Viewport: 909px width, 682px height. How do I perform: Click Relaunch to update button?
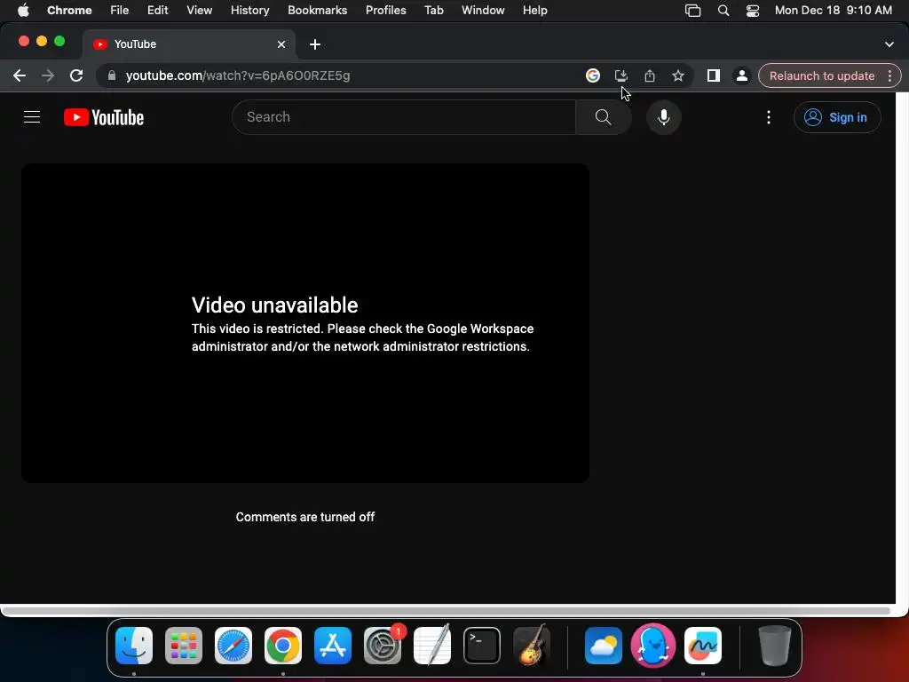[821, 75]
